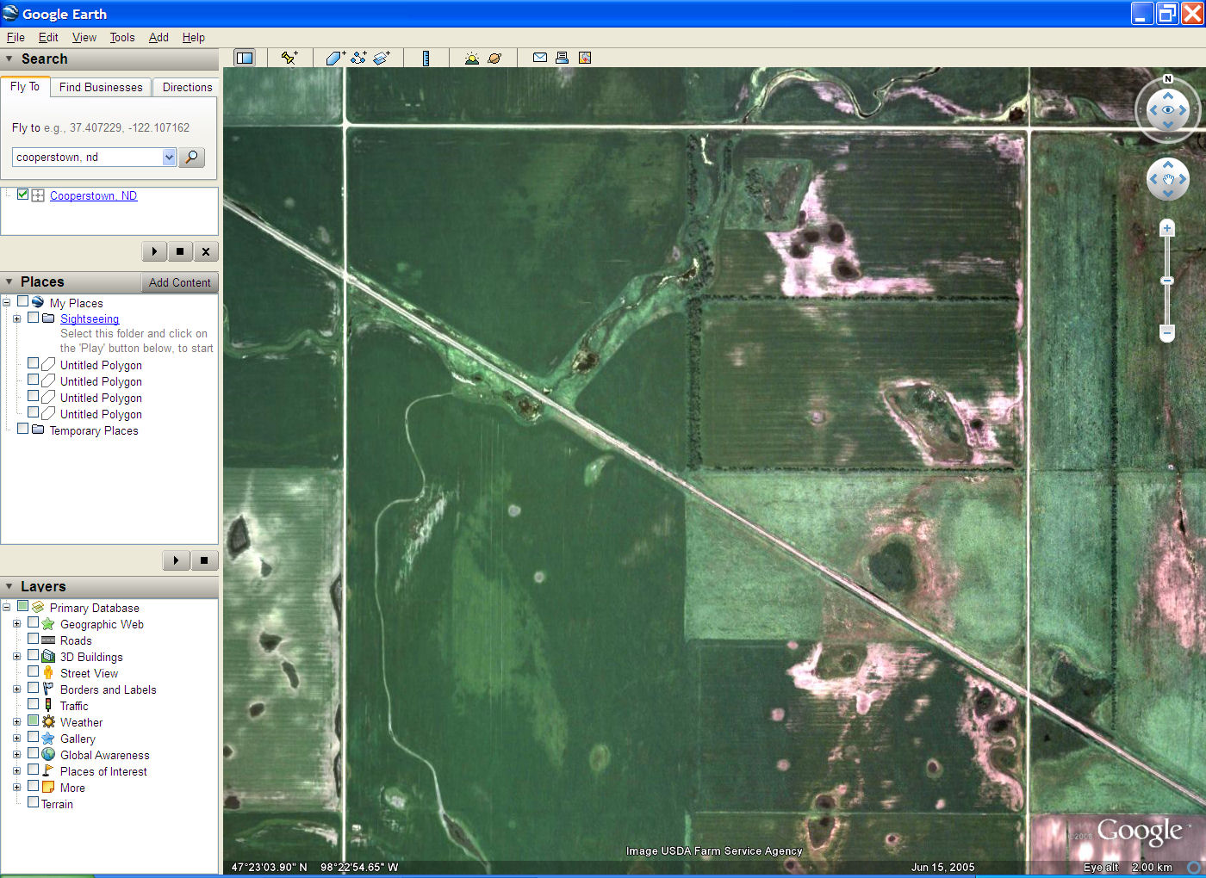This screenshot has height=878, width=1206.
Task: Click the 3D Buildings layer icon
Action: click(48, 656)
